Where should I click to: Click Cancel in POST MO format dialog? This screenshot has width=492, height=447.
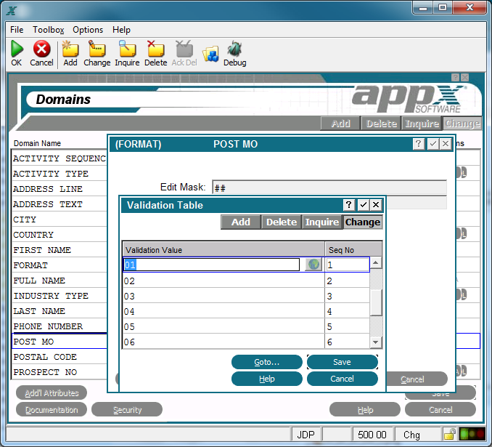(417, 379)
